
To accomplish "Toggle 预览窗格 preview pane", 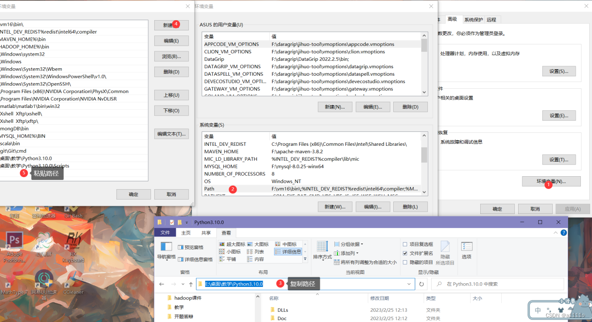I will coord(190,247).
